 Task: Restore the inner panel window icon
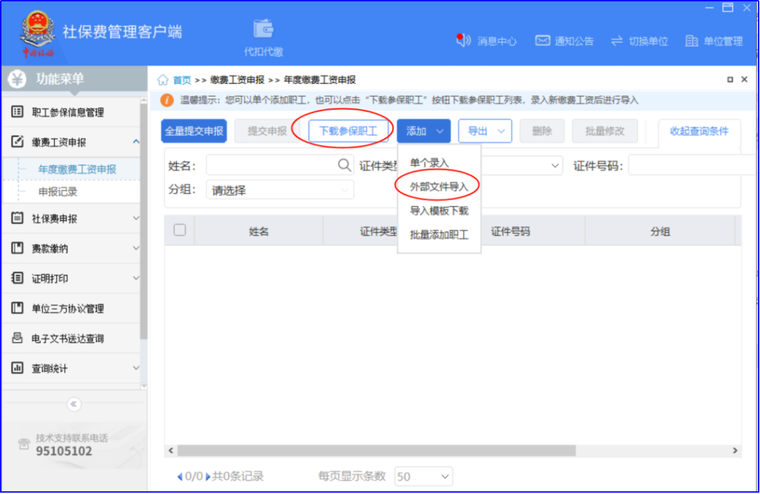point(730,80)
